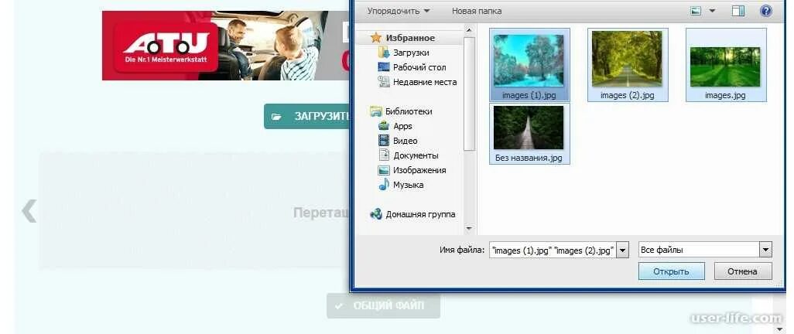Click sidebar scrollbar down arrow
This screenshot has height=334, width=794.
(x=469, y=229)
